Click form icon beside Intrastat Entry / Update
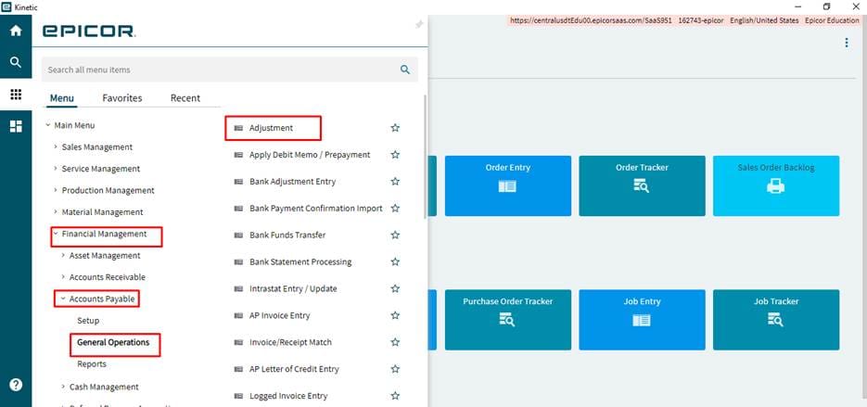Image resolution: width=867 pixels, height=407 pixels. 238,288
